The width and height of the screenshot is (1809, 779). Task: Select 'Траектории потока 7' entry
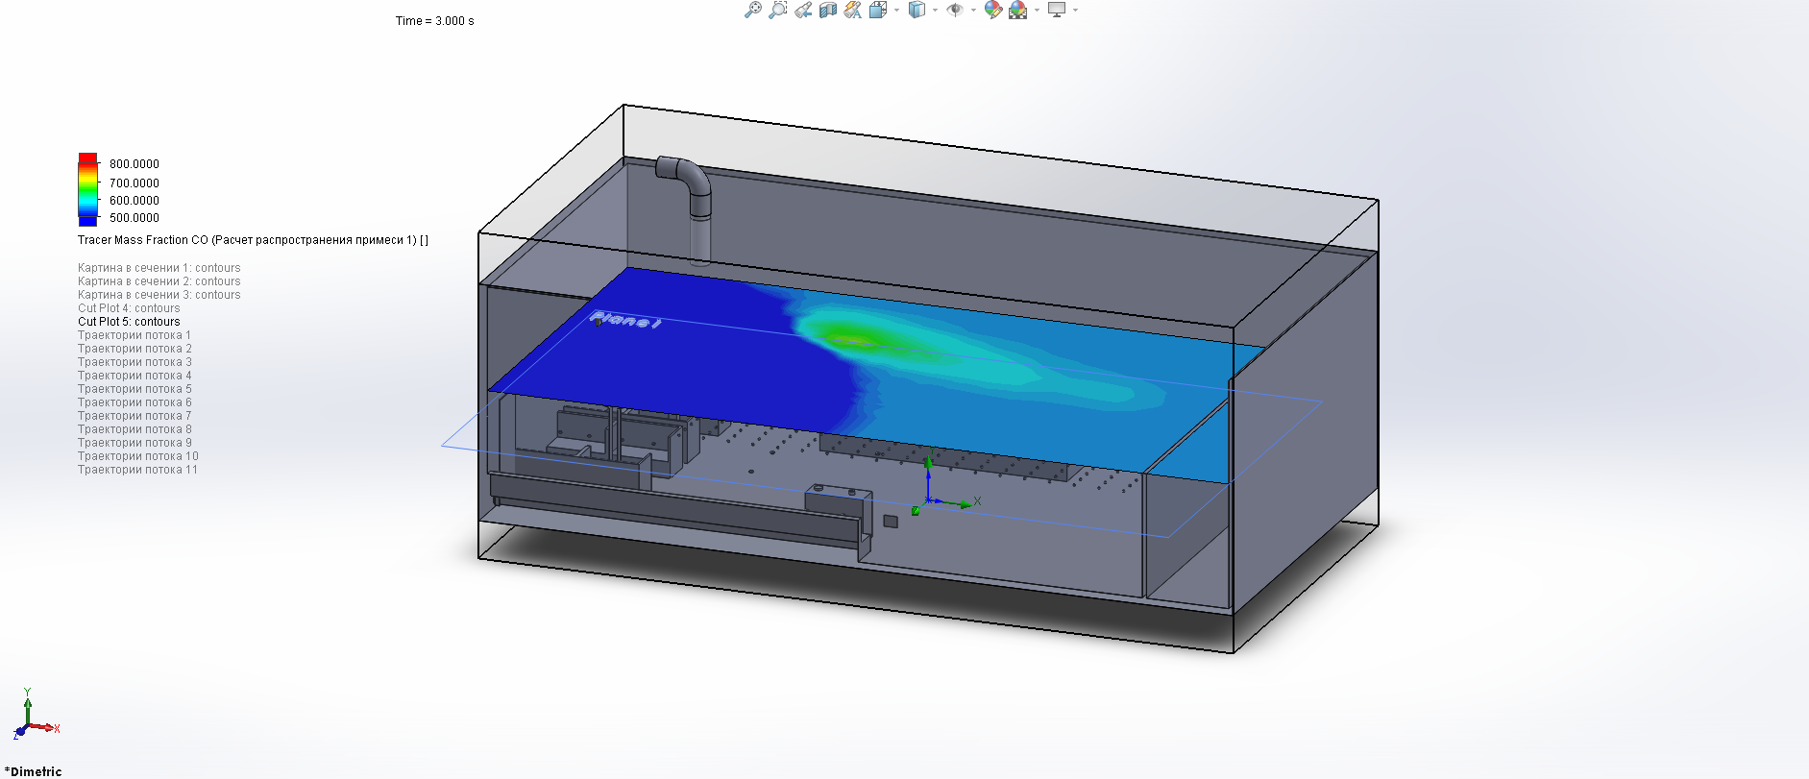tap(134, 416)
